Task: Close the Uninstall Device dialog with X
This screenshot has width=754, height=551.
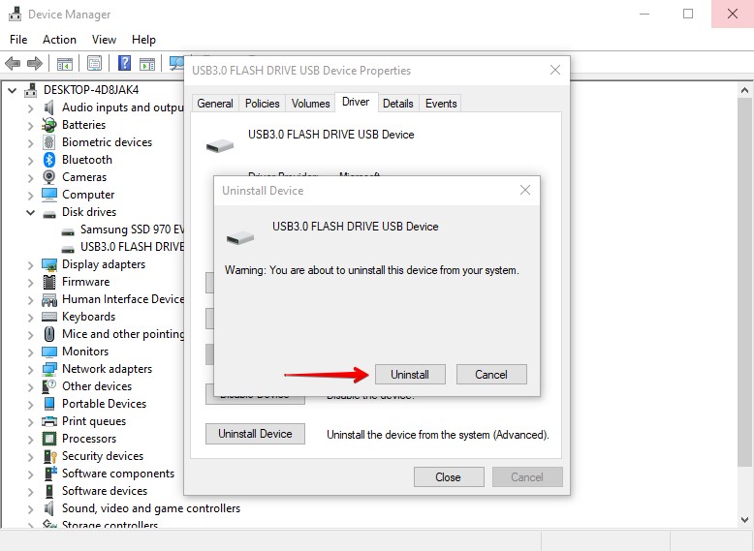Action: [525, 190]
